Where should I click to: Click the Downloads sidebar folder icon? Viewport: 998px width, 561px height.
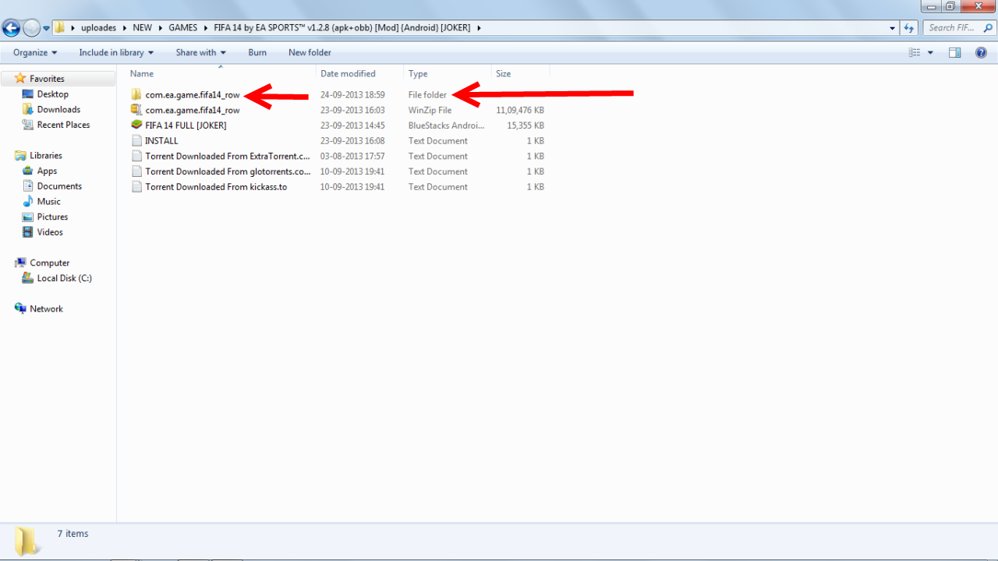(28, 110)
